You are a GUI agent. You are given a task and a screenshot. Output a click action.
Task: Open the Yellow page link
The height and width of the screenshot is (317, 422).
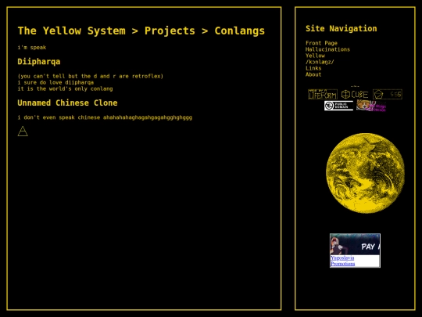coord(315,56)
